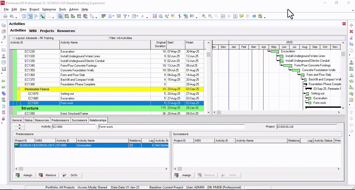Switch to the Resources top tab
This screenshot has height=190, width=355.
66,31
